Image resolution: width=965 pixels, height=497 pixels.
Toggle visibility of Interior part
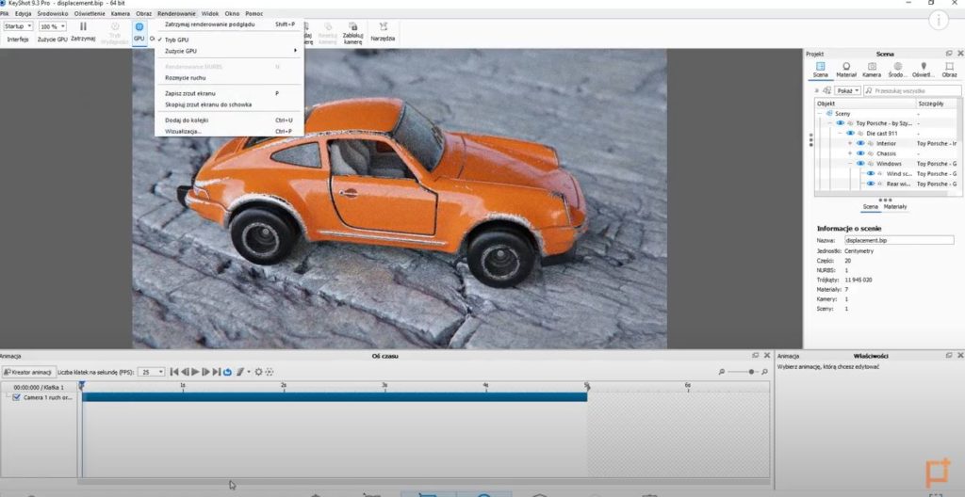(860, 143)
